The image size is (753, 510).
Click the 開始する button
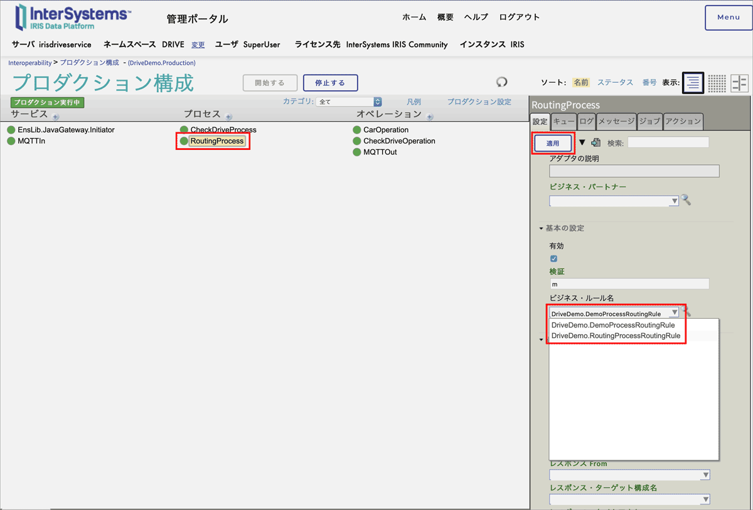270,83
